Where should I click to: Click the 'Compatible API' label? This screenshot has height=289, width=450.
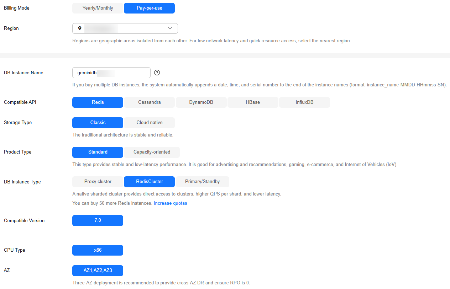tap(20, 102)
